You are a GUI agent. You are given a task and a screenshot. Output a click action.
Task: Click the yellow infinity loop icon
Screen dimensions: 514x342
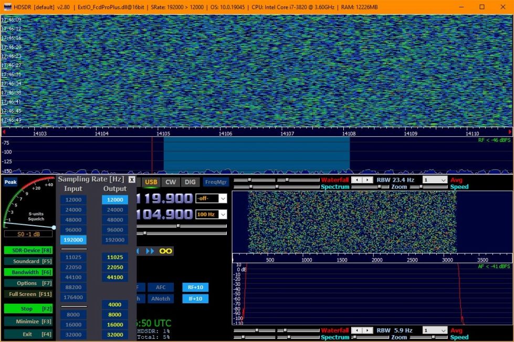pyautogui.click(x=166, y=251)
